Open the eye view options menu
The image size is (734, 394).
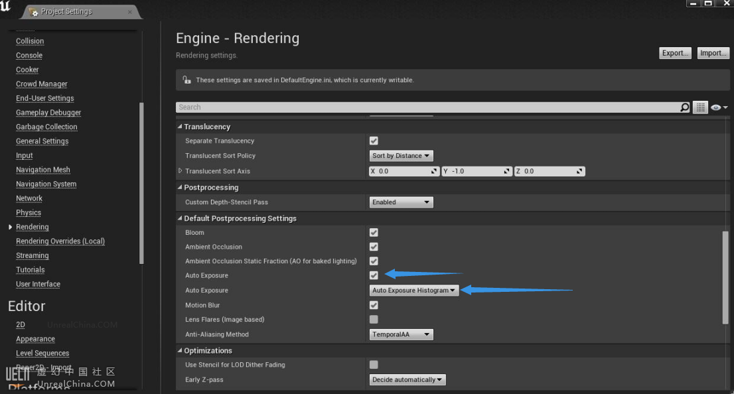tap(718, 107)
